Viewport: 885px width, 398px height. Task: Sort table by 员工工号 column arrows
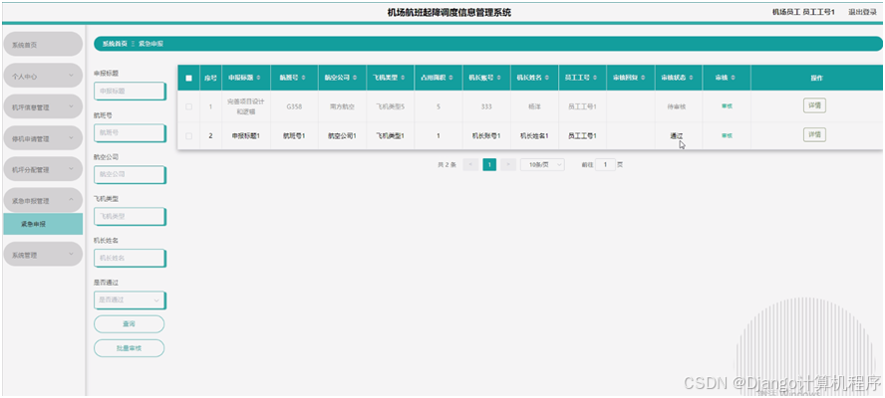point(594,78)
